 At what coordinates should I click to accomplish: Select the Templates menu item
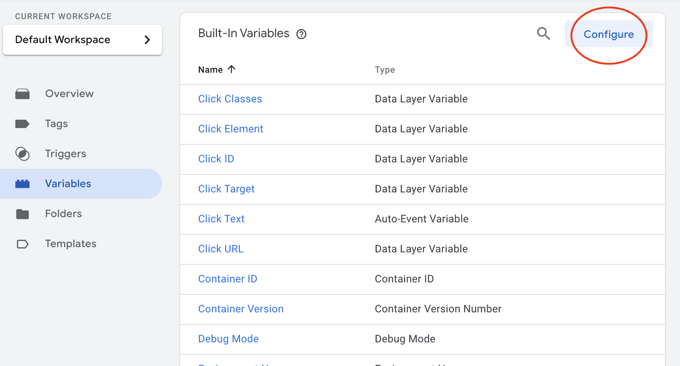(71, 244)
